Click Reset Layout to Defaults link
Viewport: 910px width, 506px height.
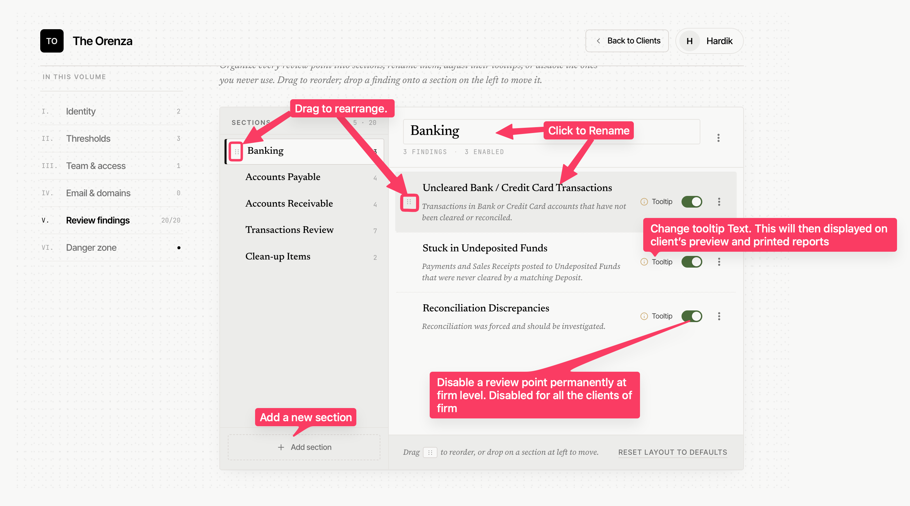click(x=672, y=452)
